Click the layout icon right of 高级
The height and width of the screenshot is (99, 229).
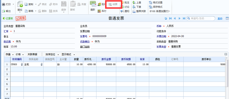(x=227, y=19)
